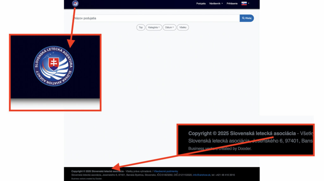
Task: Expand the Návštevník dropdown menu
Action: (216, 3)
